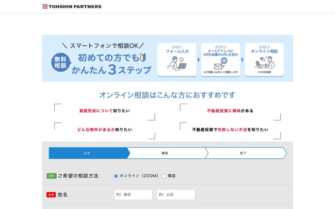Click the STEP.3 online consultation illustration
The width and height of the screenshot is (335, 209).
coord(264,62)
